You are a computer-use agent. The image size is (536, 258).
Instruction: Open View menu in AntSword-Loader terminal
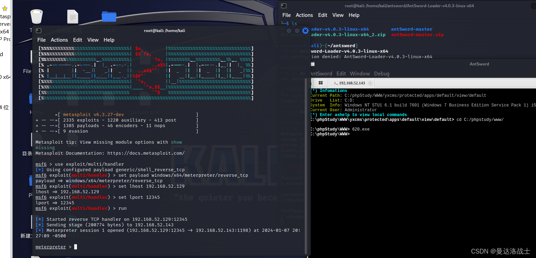click(338, 15)
